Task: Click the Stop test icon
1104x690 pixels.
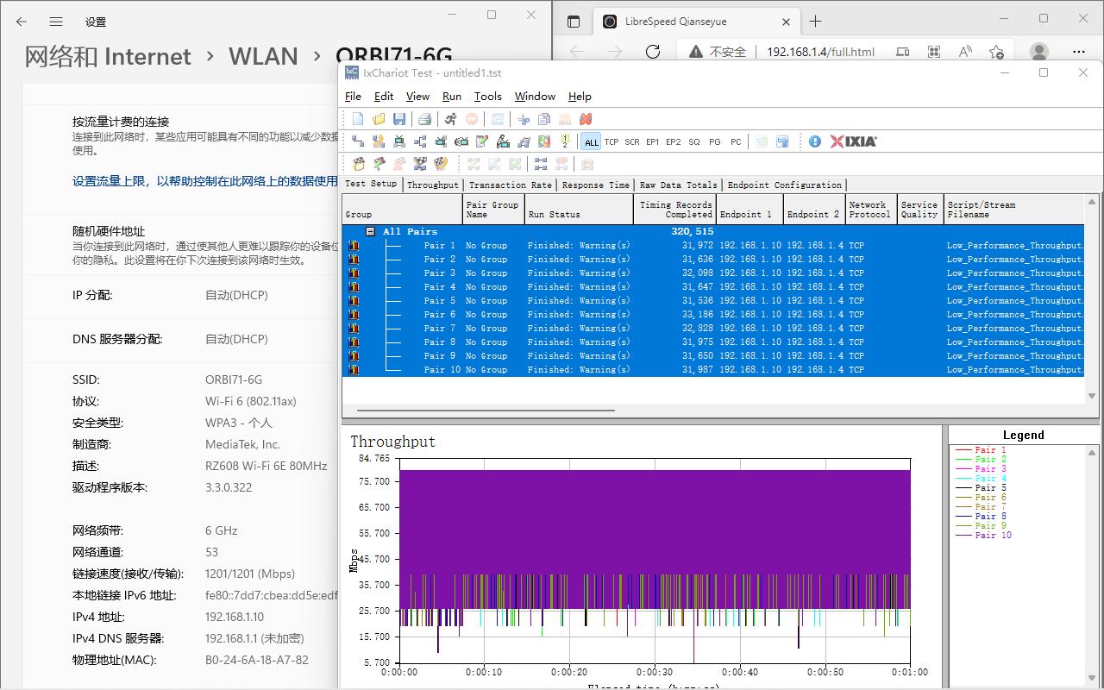Action: click(x=474, y=120)
